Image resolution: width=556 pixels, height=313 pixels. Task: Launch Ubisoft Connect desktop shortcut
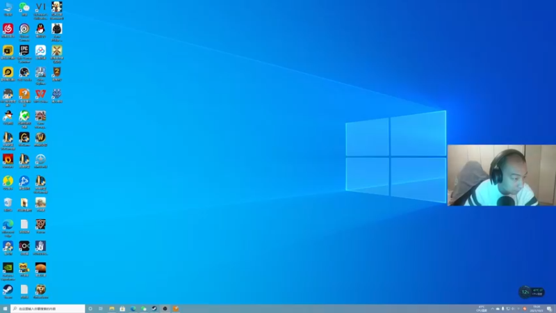pyautogui.click(x=24, y=31)
